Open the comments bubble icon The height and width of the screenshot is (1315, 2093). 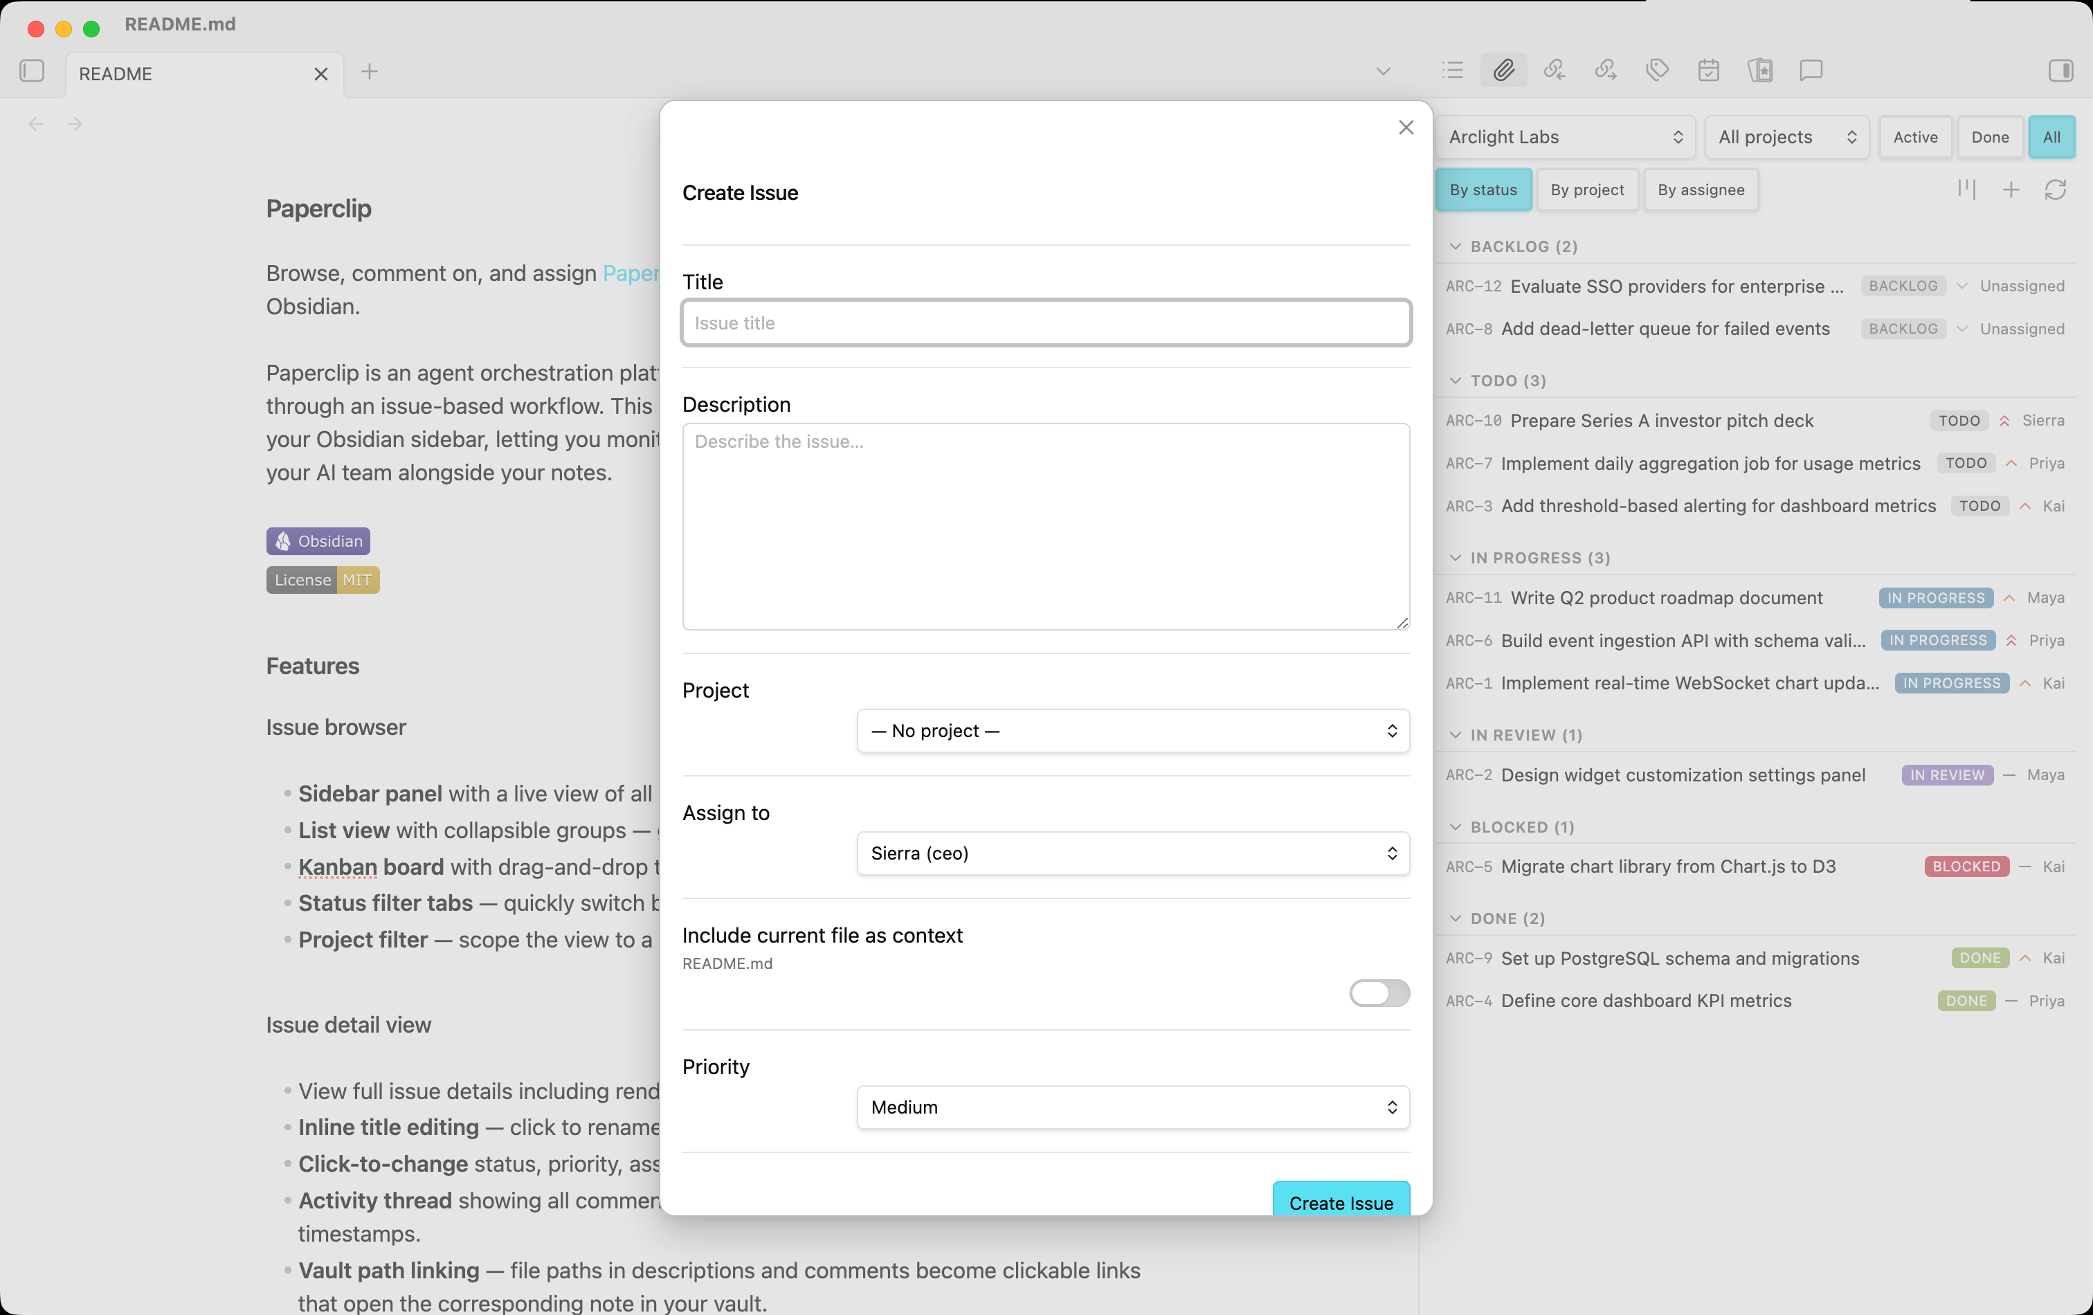(x=1811, y=71)
